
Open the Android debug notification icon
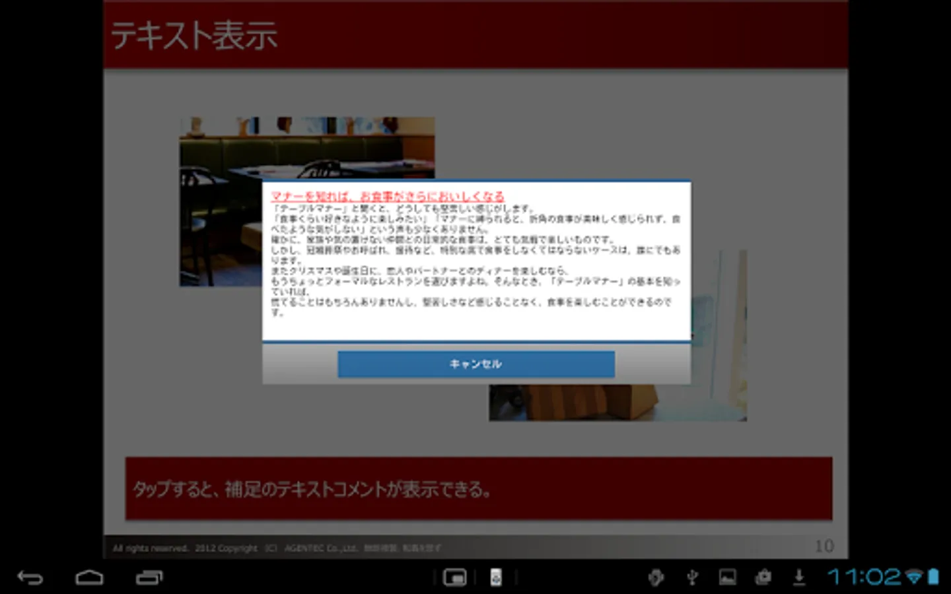pos(655,577)
